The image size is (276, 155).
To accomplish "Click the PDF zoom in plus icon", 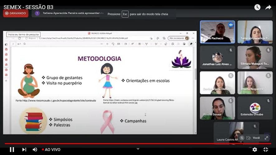I will click(x=107, y=44).
